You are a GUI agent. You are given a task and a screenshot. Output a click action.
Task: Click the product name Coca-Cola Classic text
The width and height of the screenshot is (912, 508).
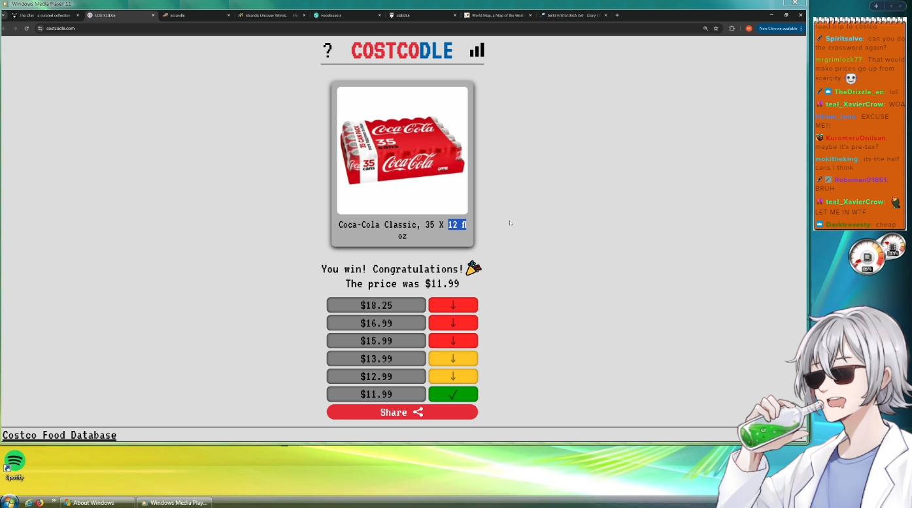point(402,230)
